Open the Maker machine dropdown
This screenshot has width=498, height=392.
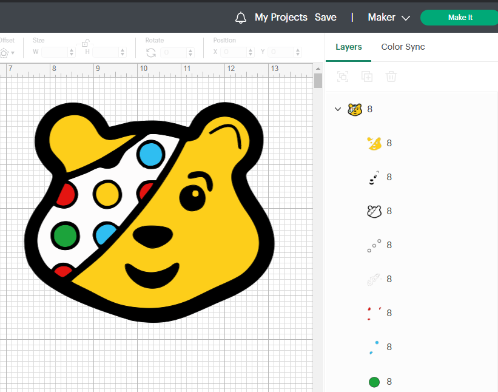tap(389, 17)
